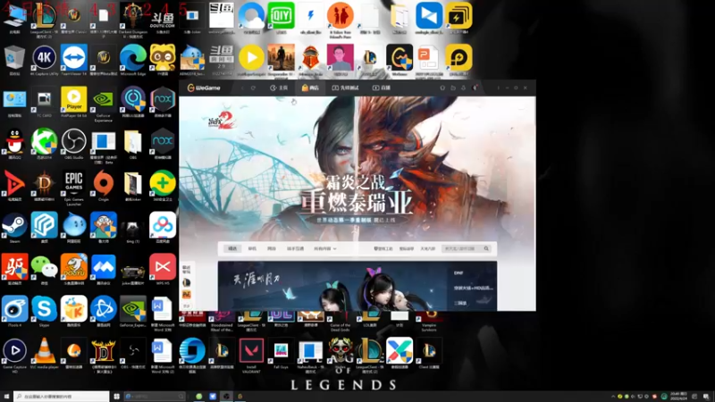This screenshot has height=402, width=715.
Task: Open Game Capture HD shortcut
Action: tap(14, 355)
